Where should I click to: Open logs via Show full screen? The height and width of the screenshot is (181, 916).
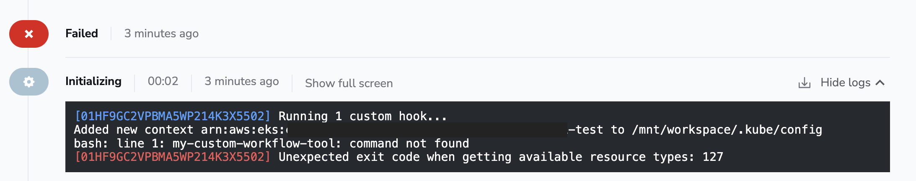point(349,83)
